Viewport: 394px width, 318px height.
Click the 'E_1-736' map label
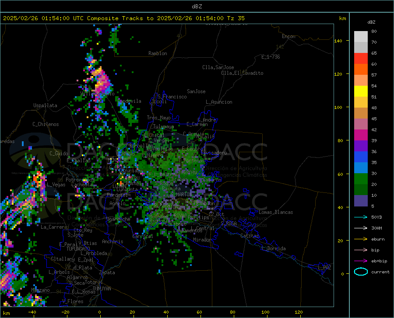tap(271, 57)
